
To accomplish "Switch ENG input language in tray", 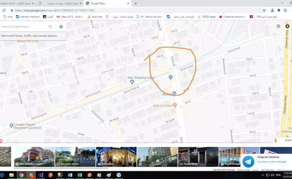I will [278, 175].
